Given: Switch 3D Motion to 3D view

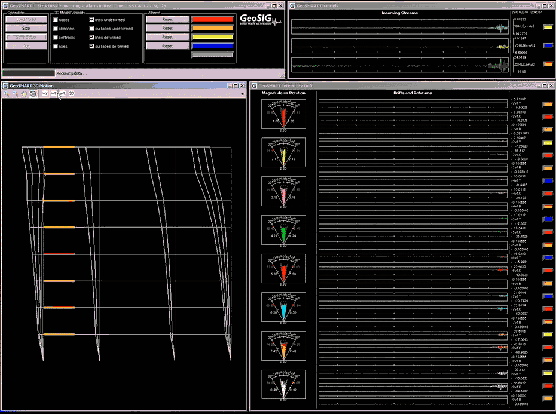Looking at the screenshot, I should coord(71,94).
